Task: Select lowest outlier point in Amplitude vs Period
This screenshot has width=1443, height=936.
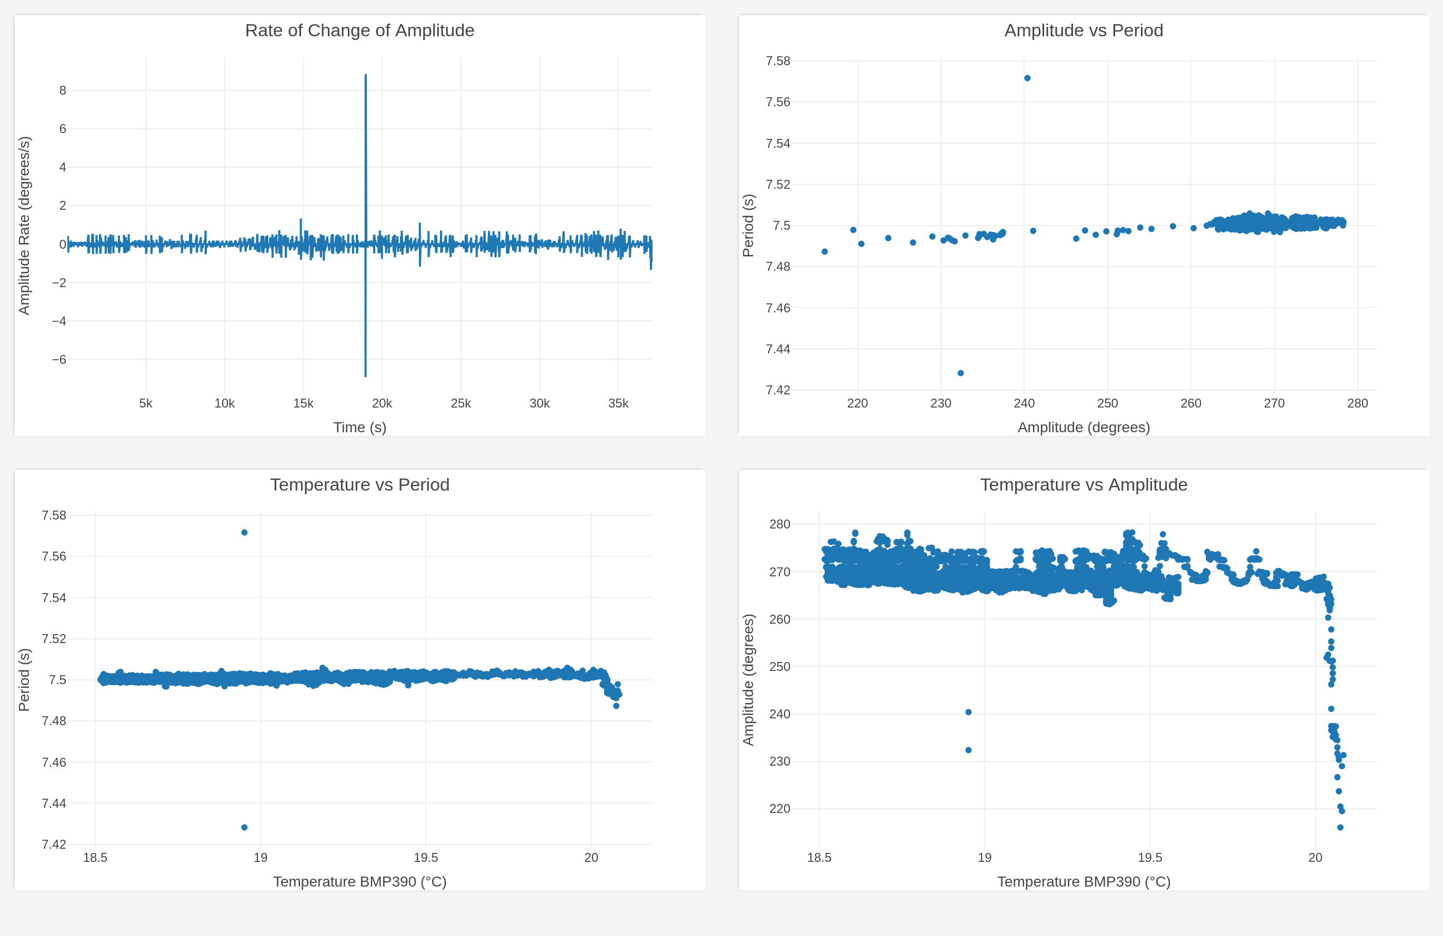Action: tap(960, 373)
